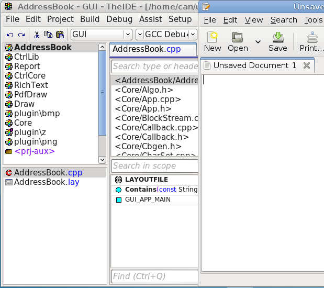Click the Print icon in gedit
The height and width of the screenshot is (288, 324).
[x=312, y=42]
